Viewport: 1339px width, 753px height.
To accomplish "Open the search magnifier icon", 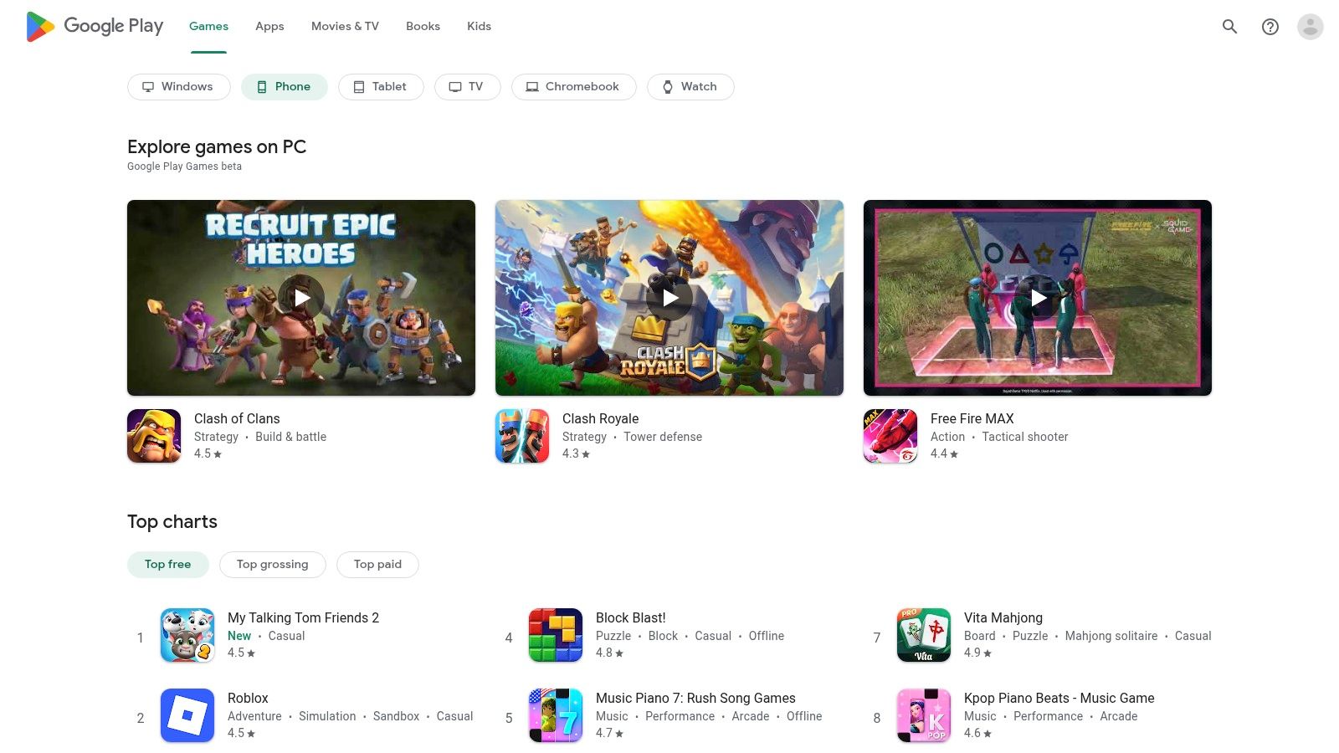I will [x=1229, y=27].
